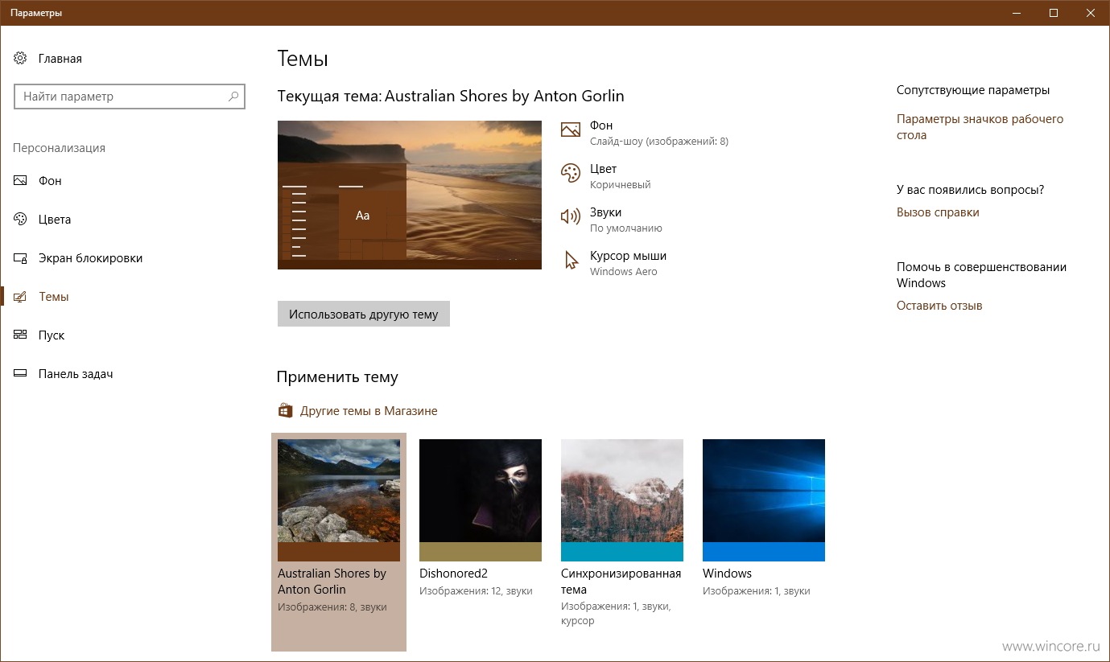Image resolution: width=1110 pixels, height=662 pixels.
Task: Click the Использовать другую тему button
Action: pos(364,315)
